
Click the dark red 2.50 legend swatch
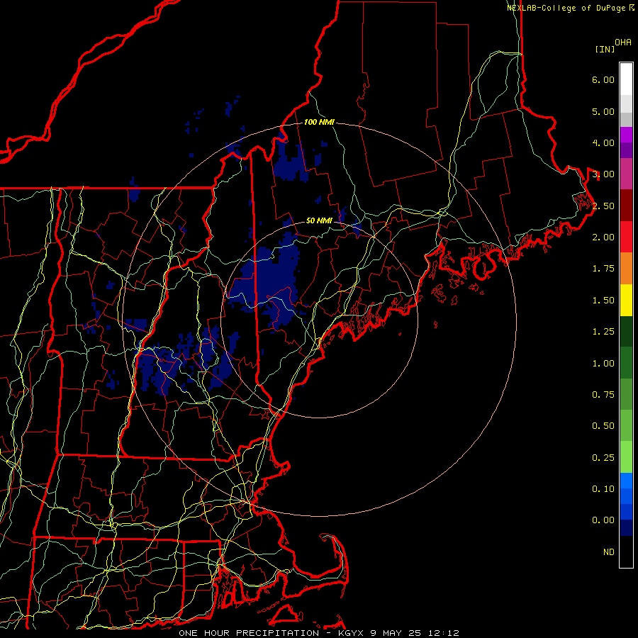[x=626, y=206]
